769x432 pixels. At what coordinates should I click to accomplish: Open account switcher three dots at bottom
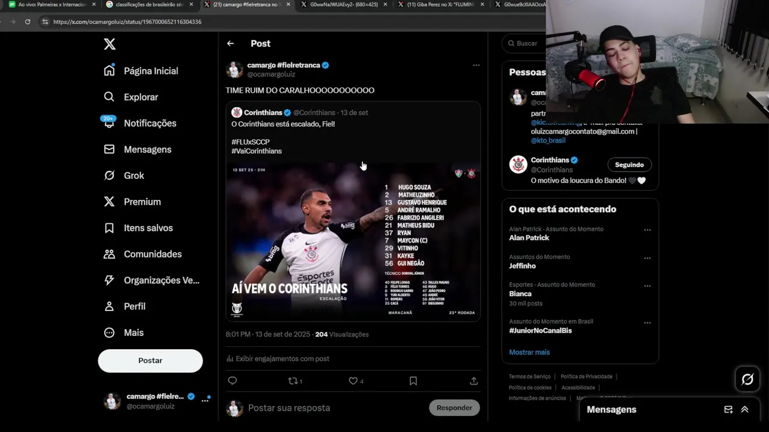pyautogui.click(x=205, y=401)
